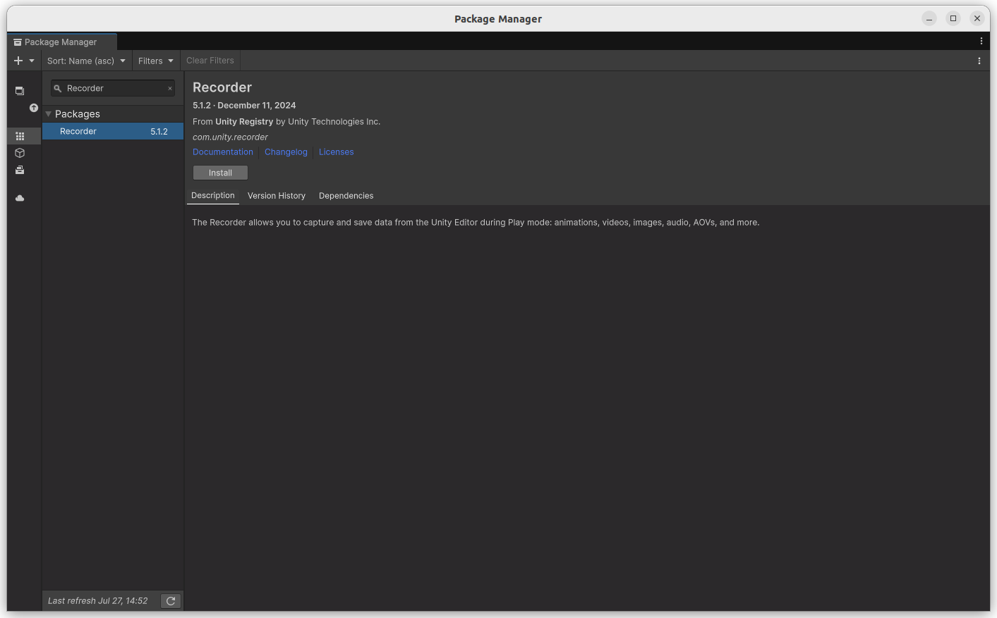Open the Filters dropdown

click(x=156, y=61)
